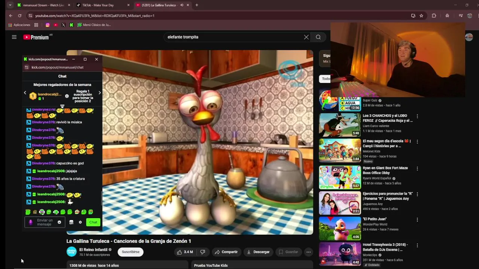This screenshot has width=479, height=269.
Task: Open Ryan en Giant Box Fort Maze thumbnail
Action: click(340, 177)
